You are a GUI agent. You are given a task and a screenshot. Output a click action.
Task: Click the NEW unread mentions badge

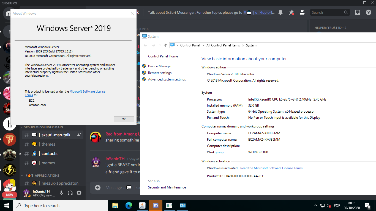[x=10, y=195]
